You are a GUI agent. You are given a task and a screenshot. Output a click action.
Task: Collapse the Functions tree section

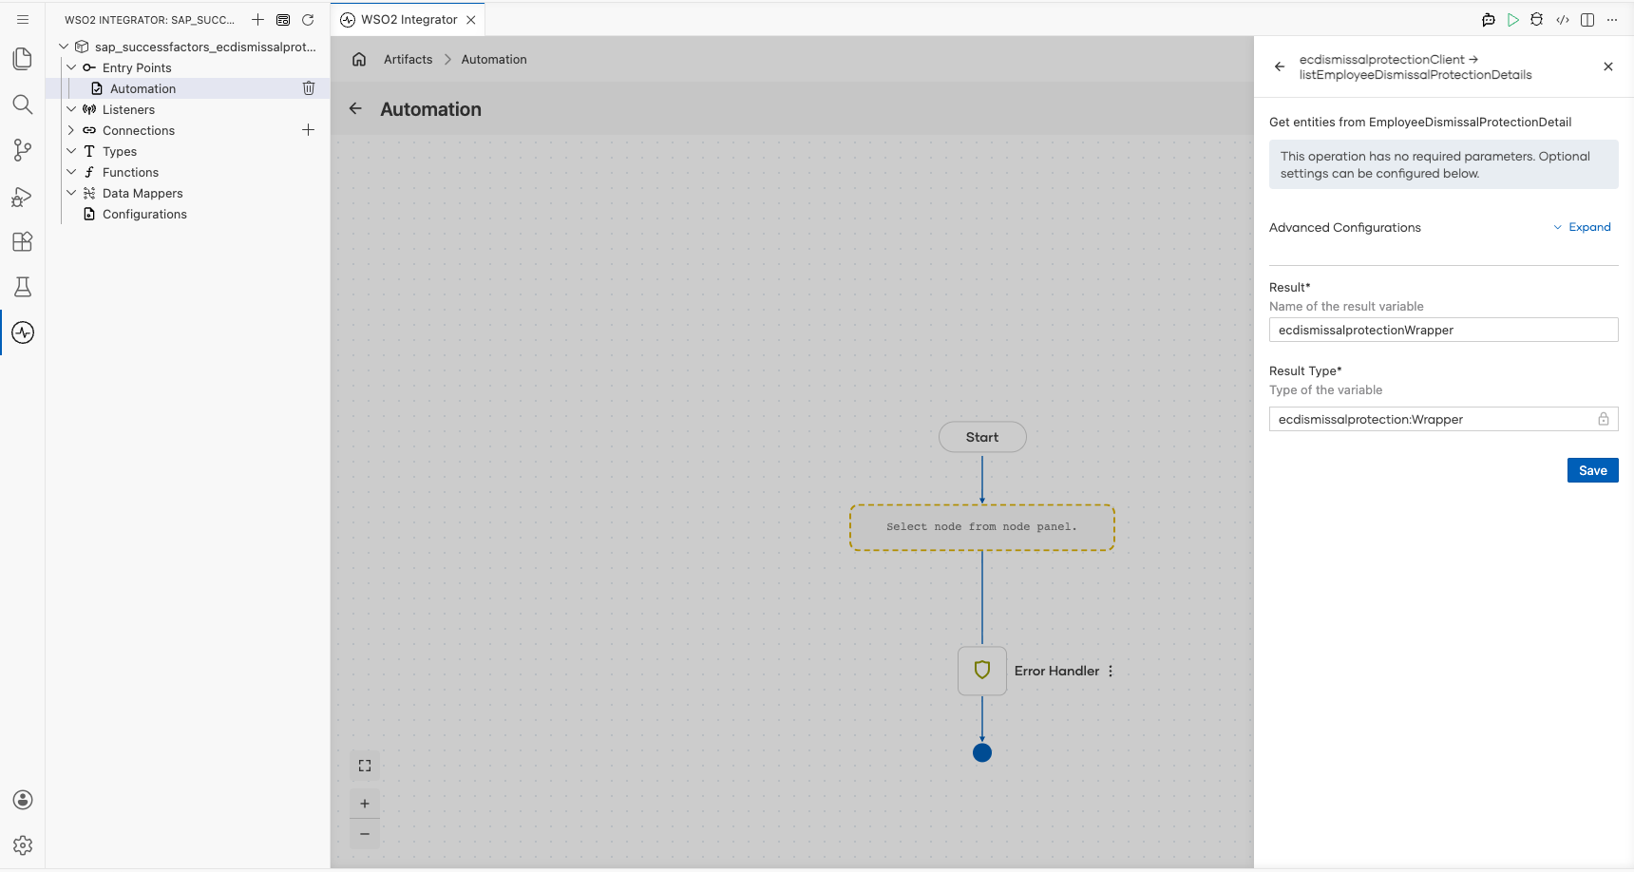(71, 172)
